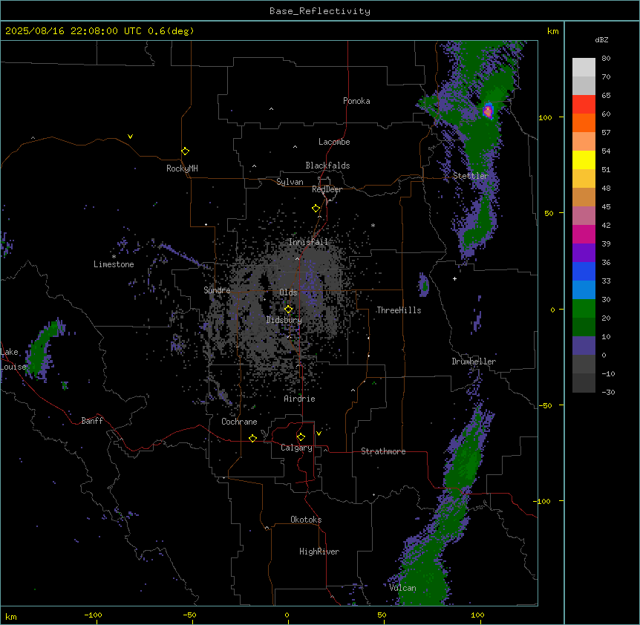Click the yellow diamond marker below RedDeer

click(x=316, y=209)
